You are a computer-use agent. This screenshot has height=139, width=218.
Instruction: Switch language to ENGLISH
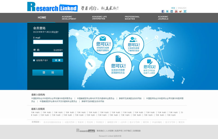[182, 8]
